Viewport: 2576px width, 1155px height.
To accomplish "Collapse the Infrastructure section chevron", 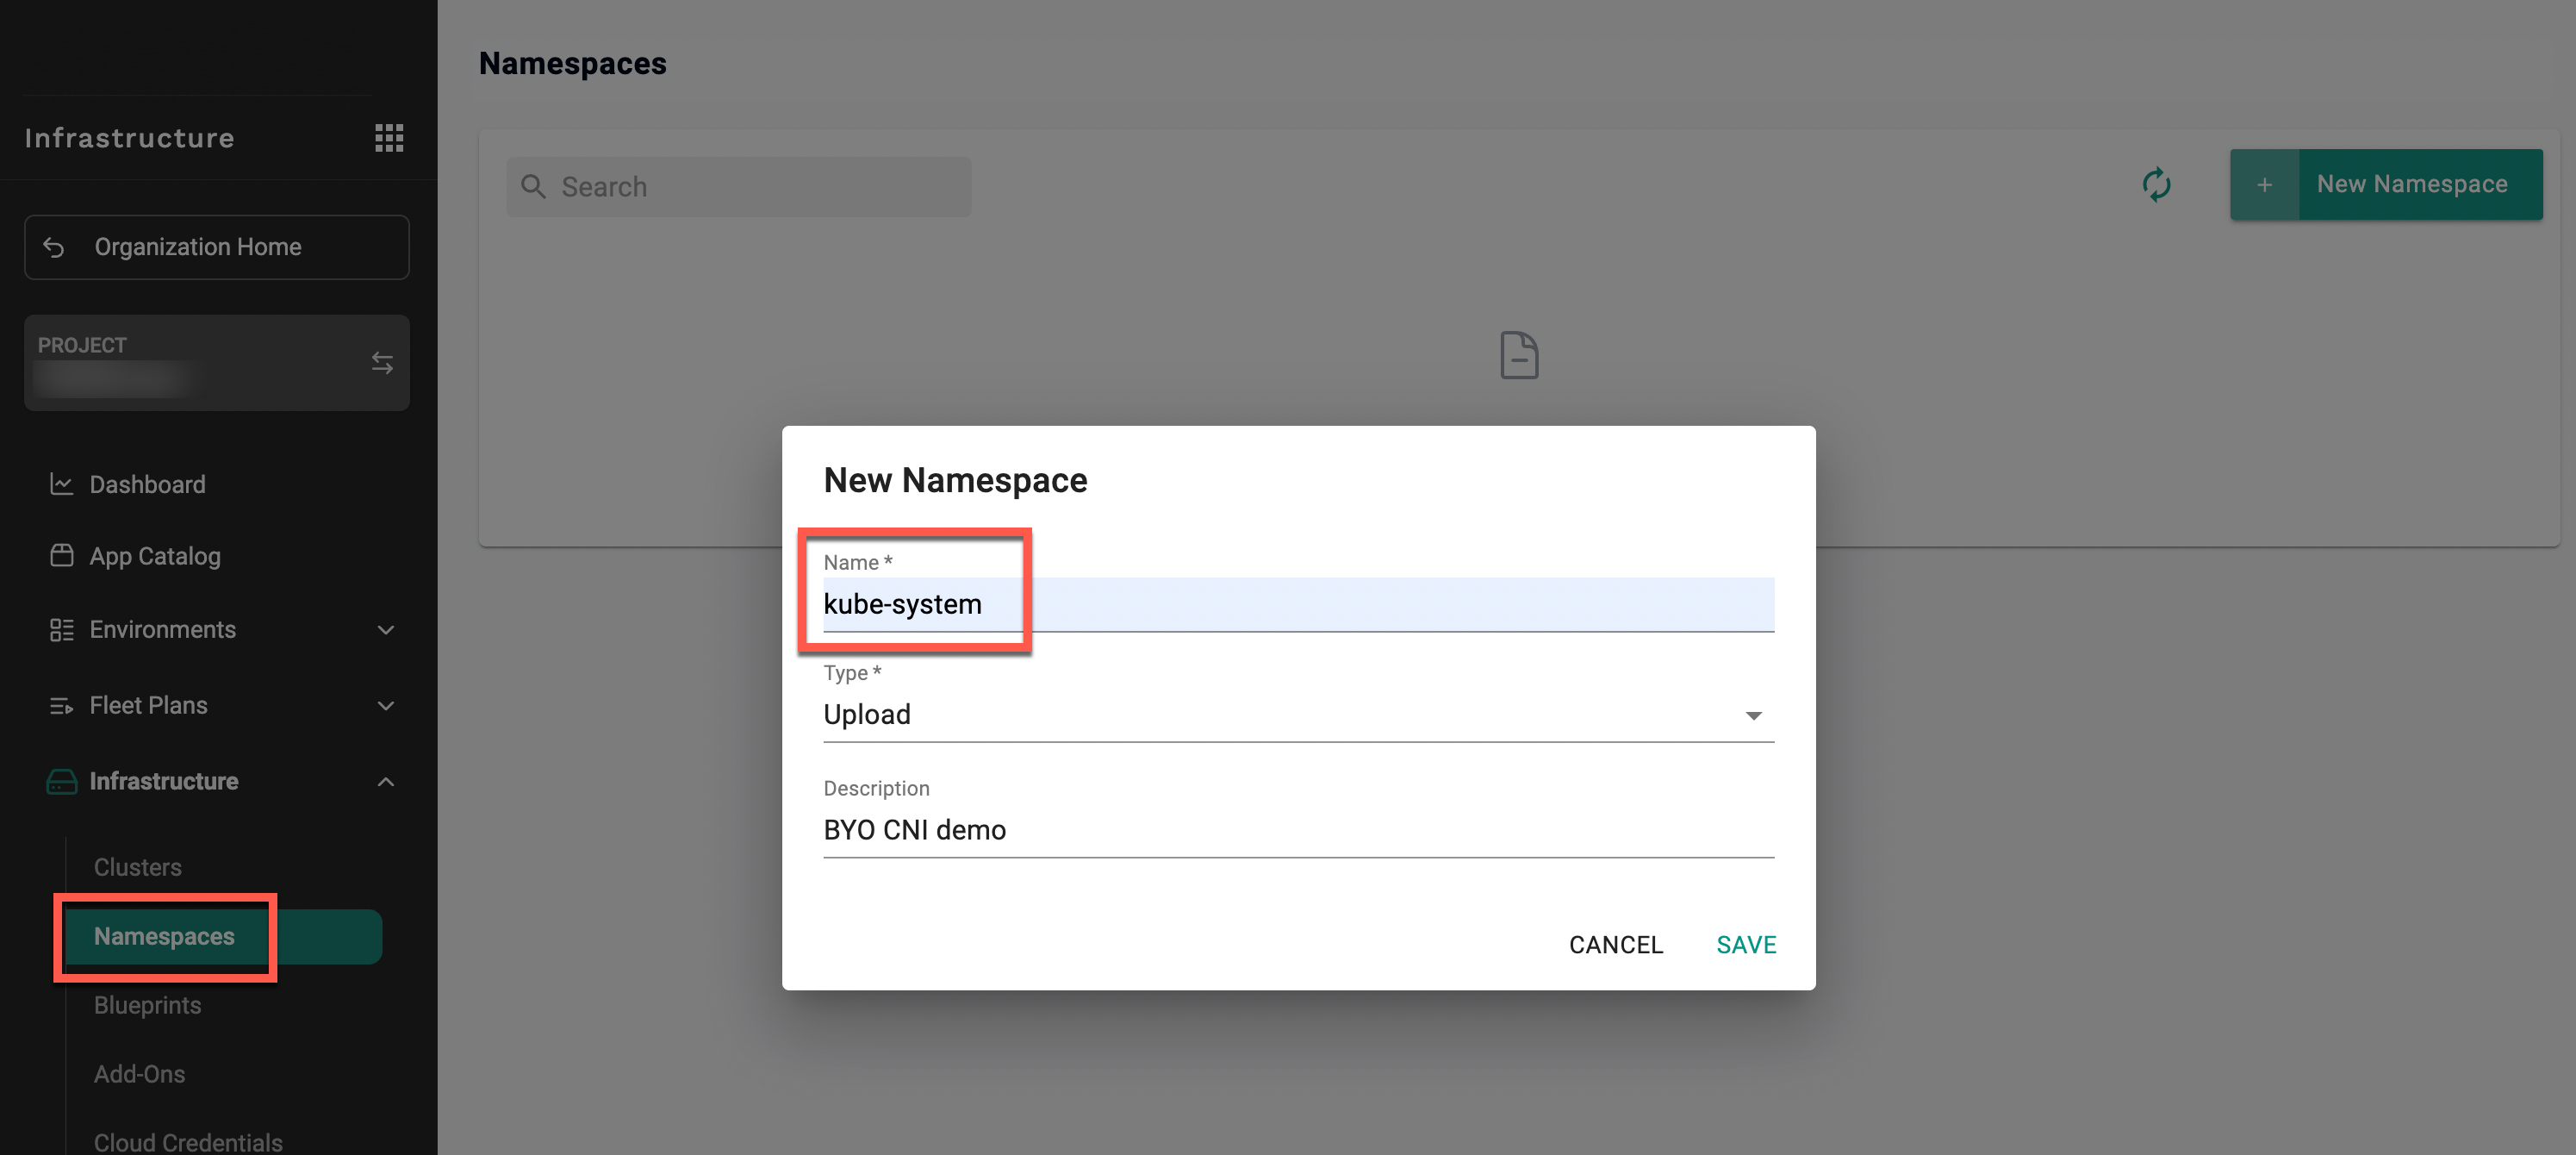I will point(386,782).
